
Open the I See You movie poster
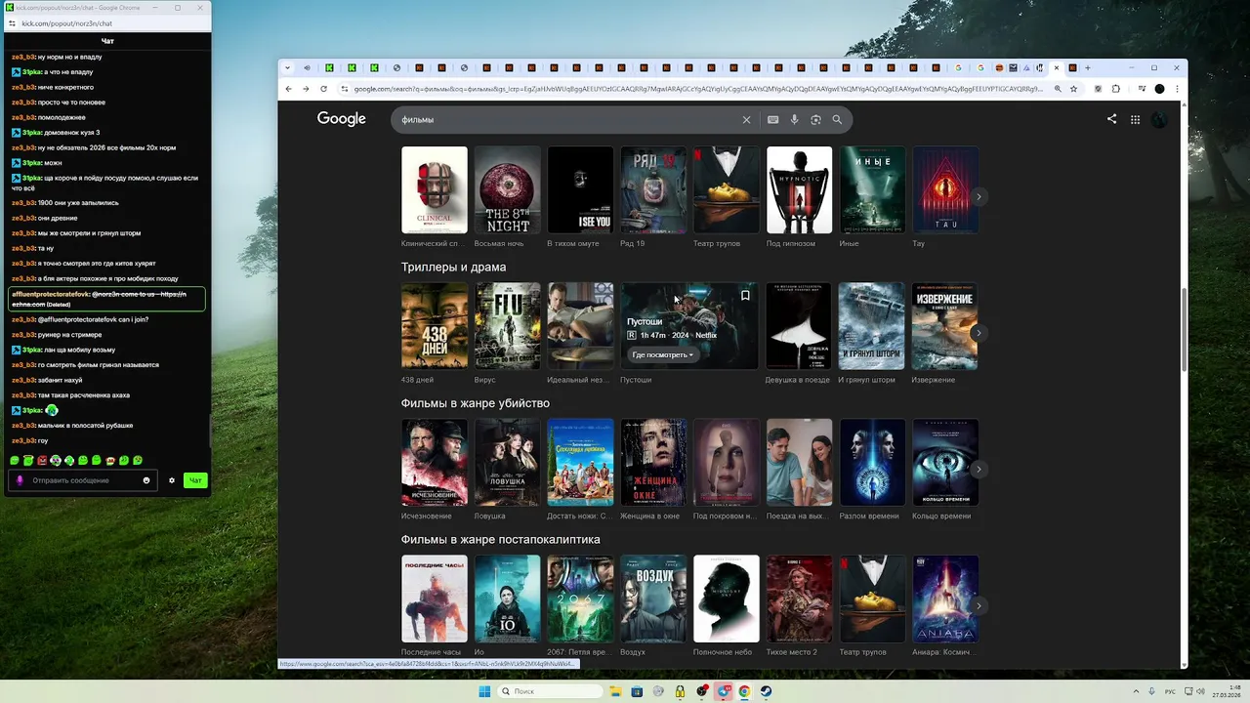[580, 190]
